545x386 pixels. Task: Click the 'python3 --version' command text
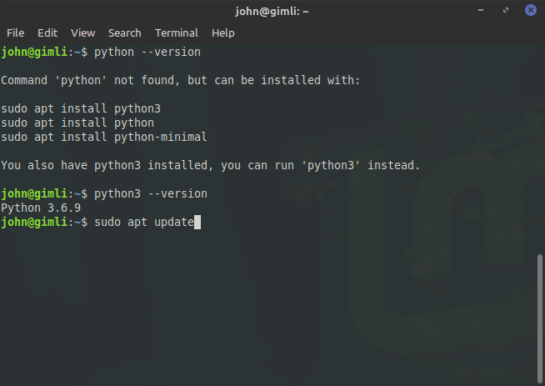coord(151,193)
